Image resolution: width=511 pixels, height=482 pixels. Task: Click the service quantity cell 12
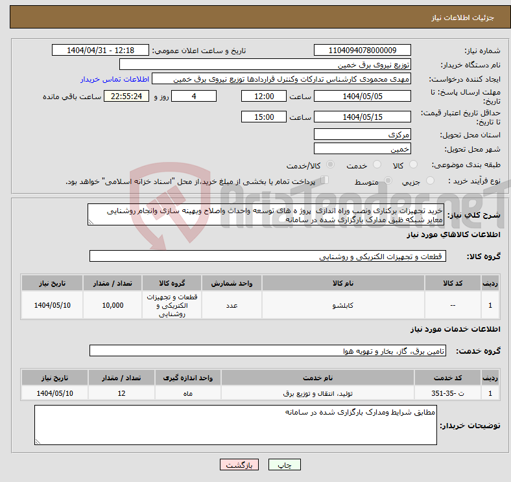point(121,393)
